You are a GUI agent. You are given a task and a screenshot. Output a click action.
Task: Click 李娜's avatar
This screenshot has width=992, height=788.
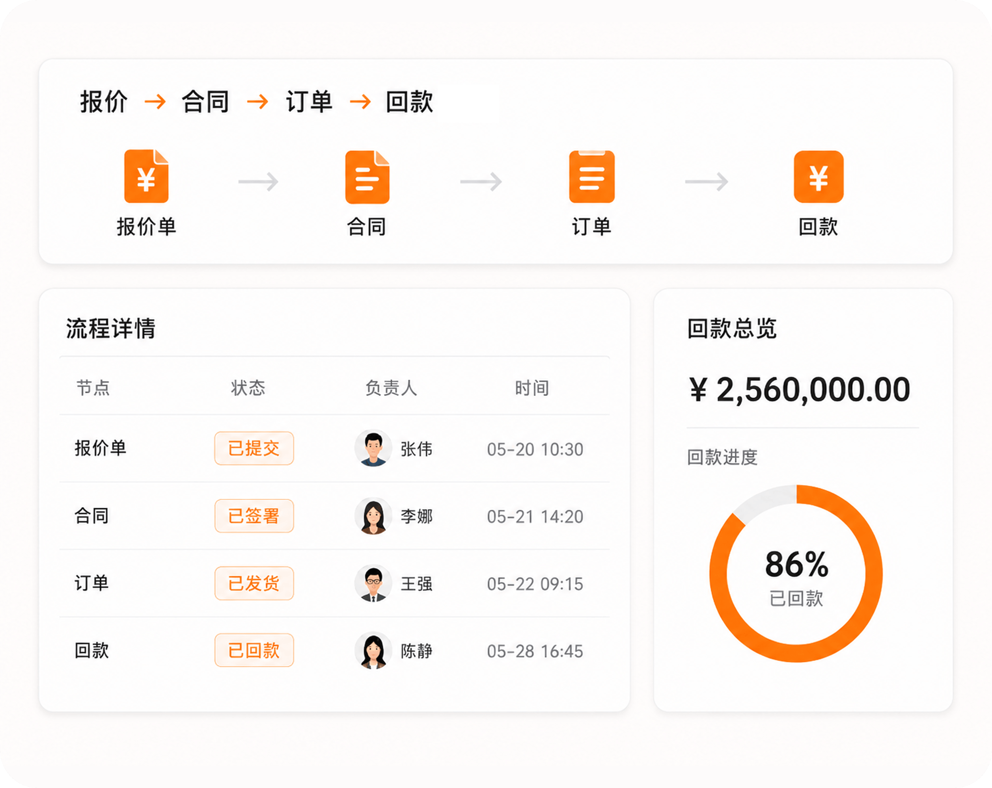click(373, 516)
